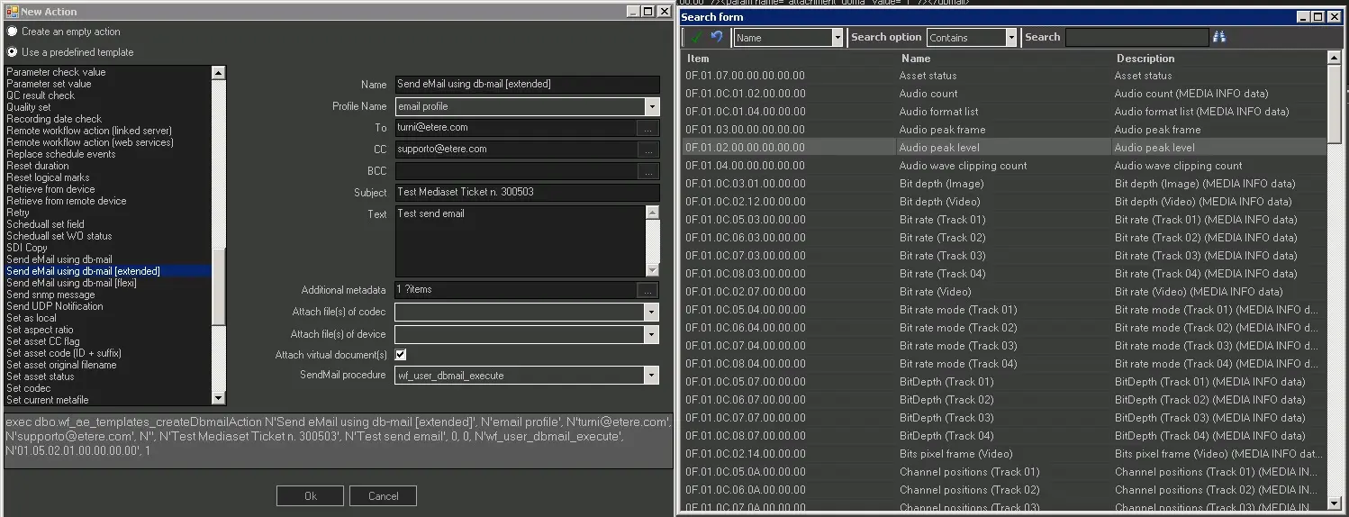Expand the Search option Contains dropdown
The width and height of the screenshot is (1349, 517).
1010,38
